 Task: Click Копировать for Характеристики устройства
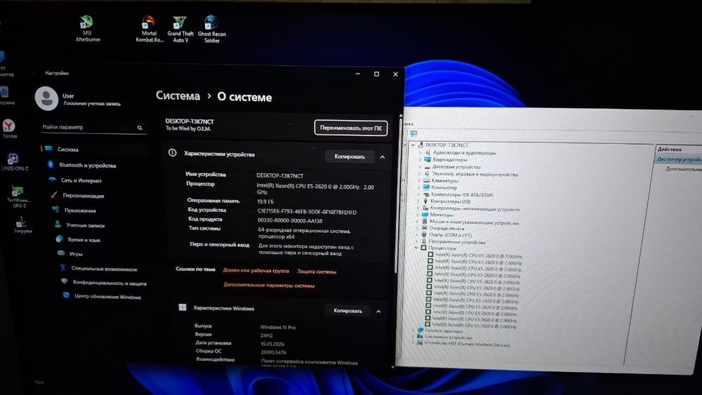point(349,156)
